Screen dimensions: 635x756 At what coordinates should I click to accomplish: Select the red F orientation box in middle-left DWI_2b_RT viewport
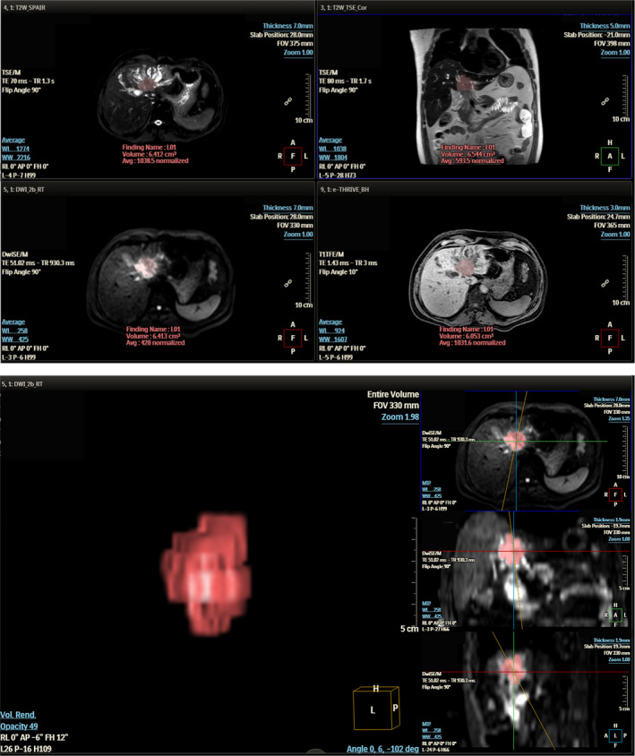click(293, 338)
